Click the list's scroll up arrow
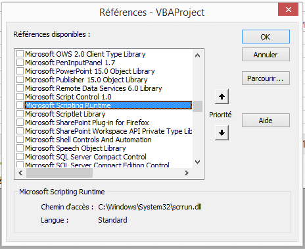This screenshot has height=249, width=305. [x=197, y=55]
